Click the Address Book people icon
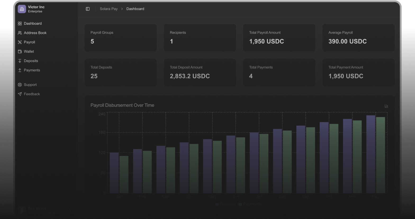 click(x=20, y=33)
